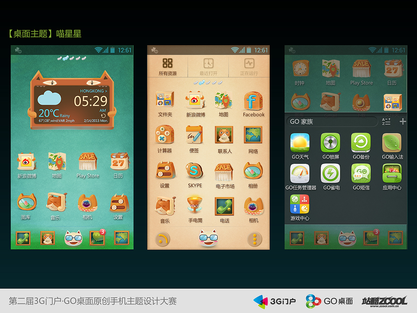Screen dimensions: 417x313
Task: Switch to 正在运行 tab
Action: coord(249,66)
